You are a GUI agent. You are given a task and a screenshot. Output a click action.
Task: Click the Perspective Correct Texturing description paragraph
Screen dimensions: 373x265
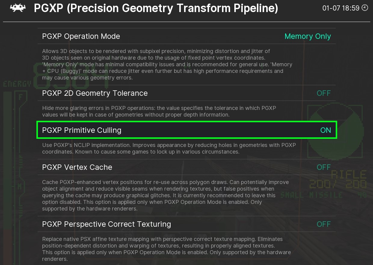[166, 249]
